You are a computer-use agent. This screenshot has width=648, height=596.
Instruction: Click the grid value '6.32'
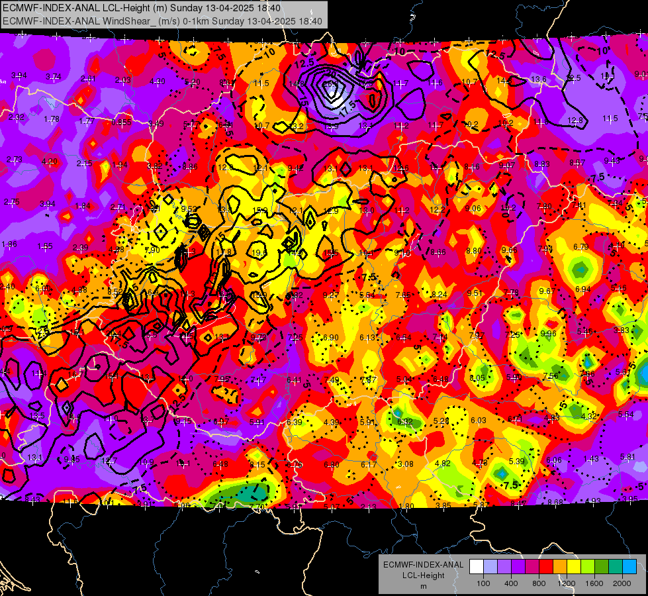(x=405, y=421)
